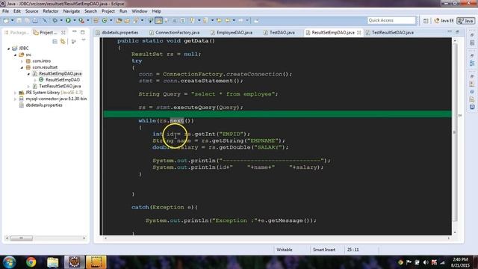This screenshot has width=478, height=269.
Task: Open dropdown arrow next to Run icon
Action: click(x=75, y=20)
